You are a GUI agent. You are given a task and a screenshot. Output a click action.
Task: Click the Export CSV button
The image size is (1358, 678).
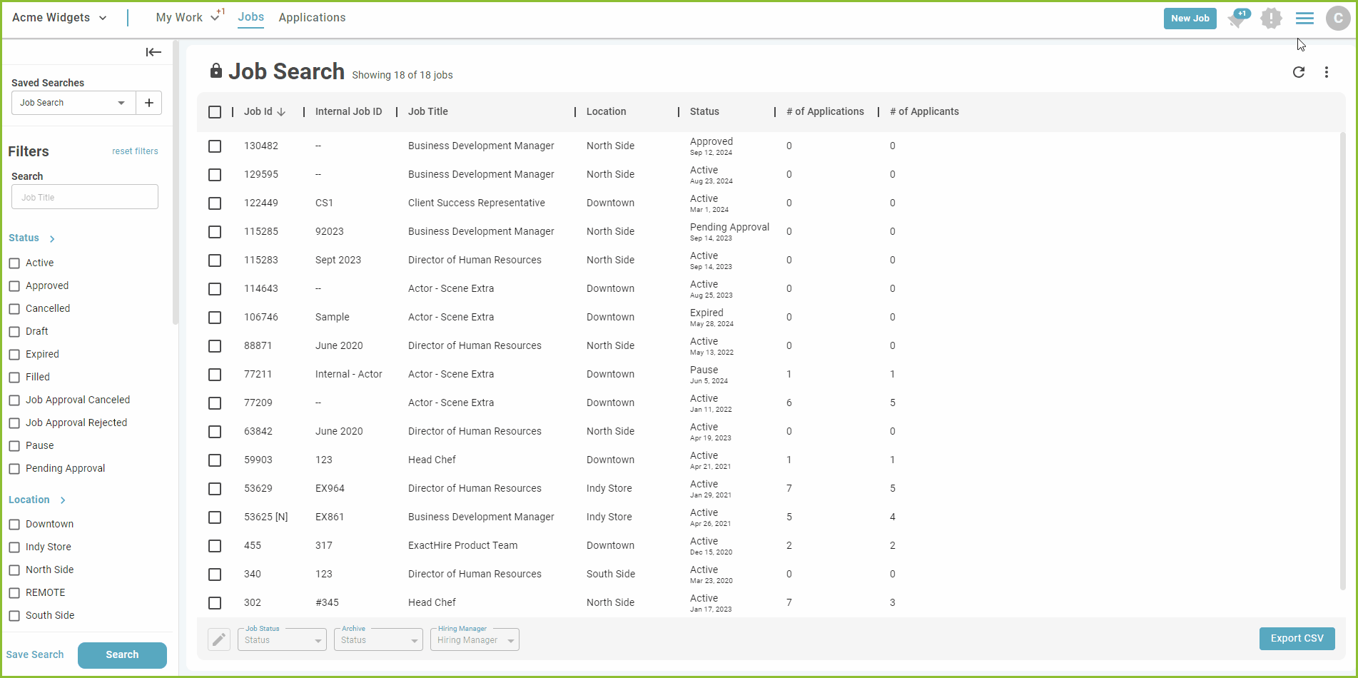pyautogui.click(x=1297, y=638)
